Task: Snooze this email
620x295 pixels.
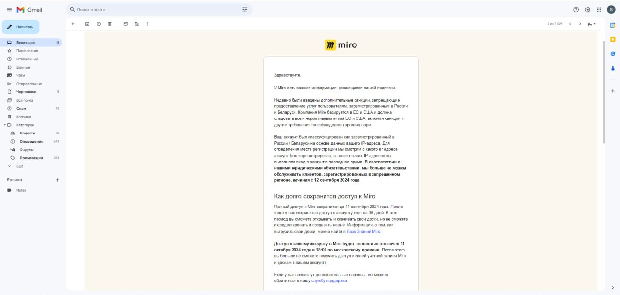Action: point(98,23)
